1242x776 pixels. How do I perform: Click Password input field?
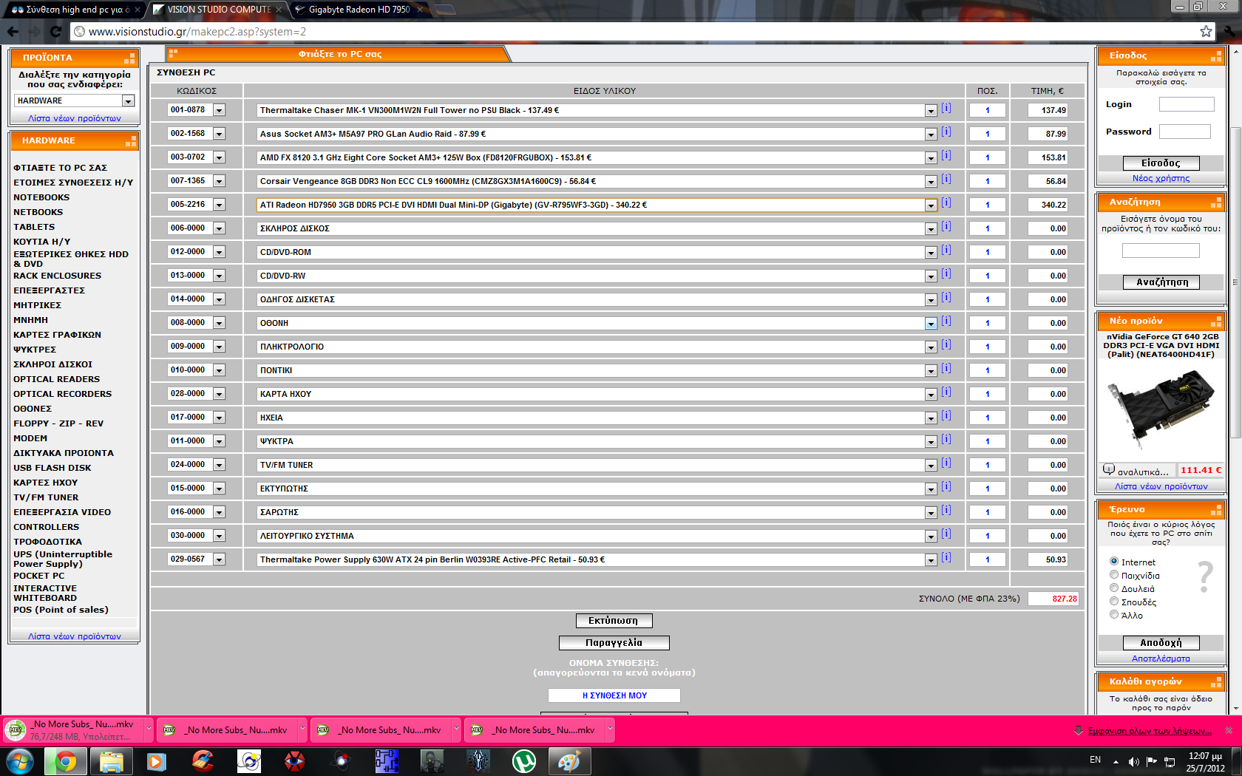pos(1184,132)
